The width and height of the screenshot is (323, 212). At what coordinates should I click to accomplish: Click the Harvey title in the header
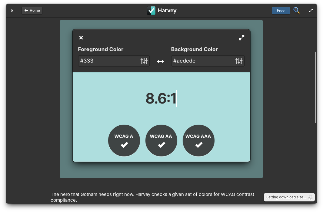(x=167, y=11)
